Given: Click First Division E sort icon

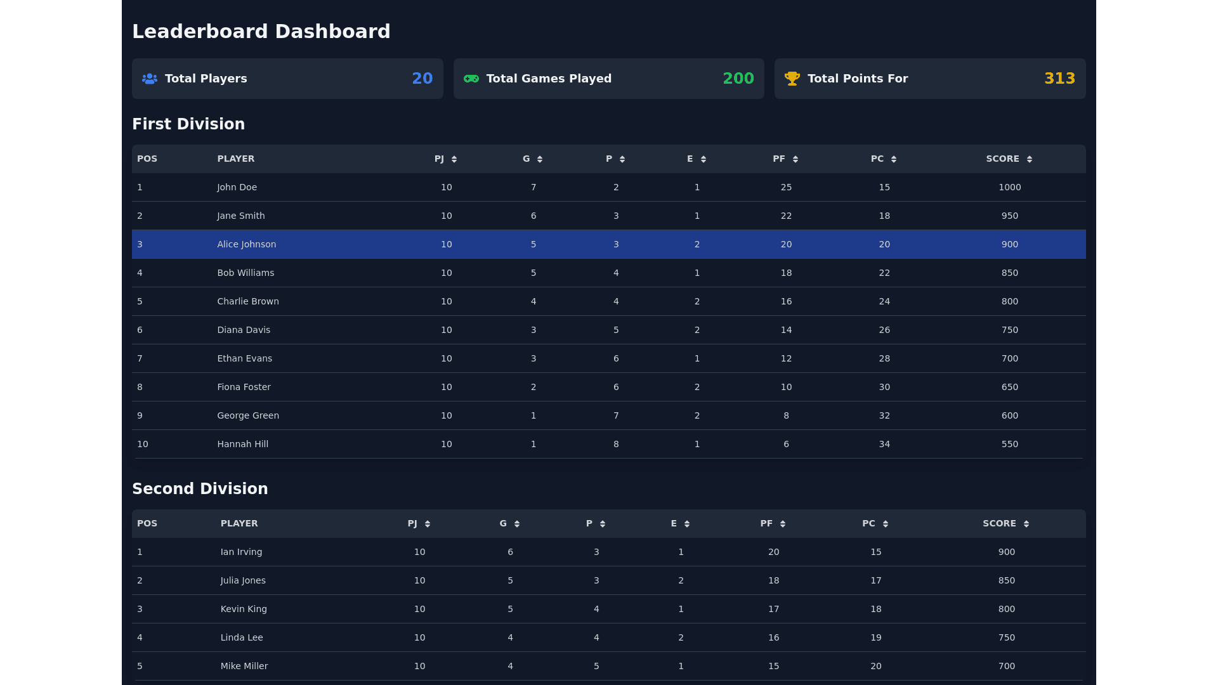Looking at the screenshot, I should 703,159.
